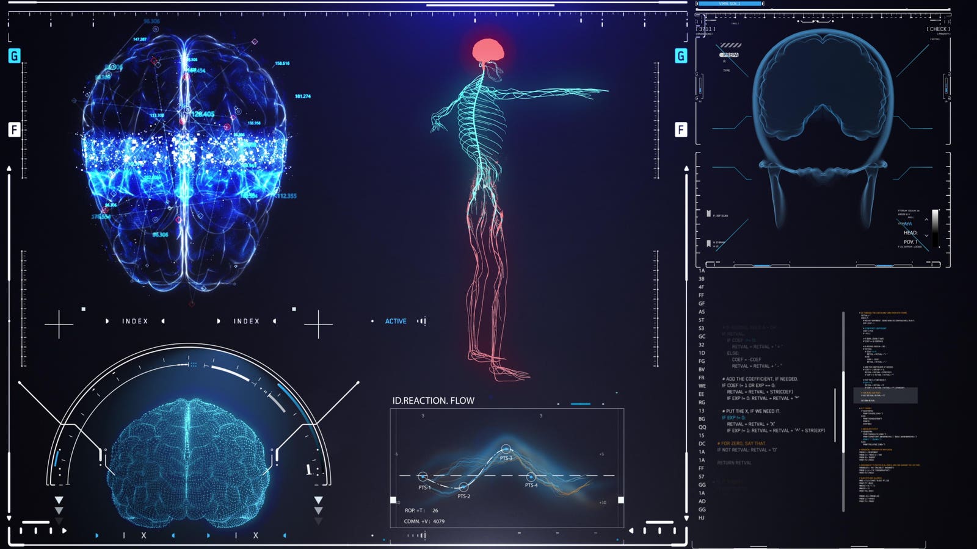The image size is (977, 549).
Task: Click the right white F marker icon
Action: [681, 129]
